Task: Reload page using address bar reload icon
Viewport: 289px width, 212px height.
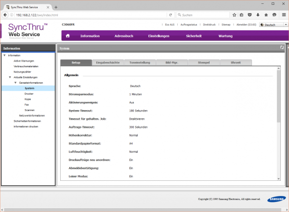Action: point(171,15)
